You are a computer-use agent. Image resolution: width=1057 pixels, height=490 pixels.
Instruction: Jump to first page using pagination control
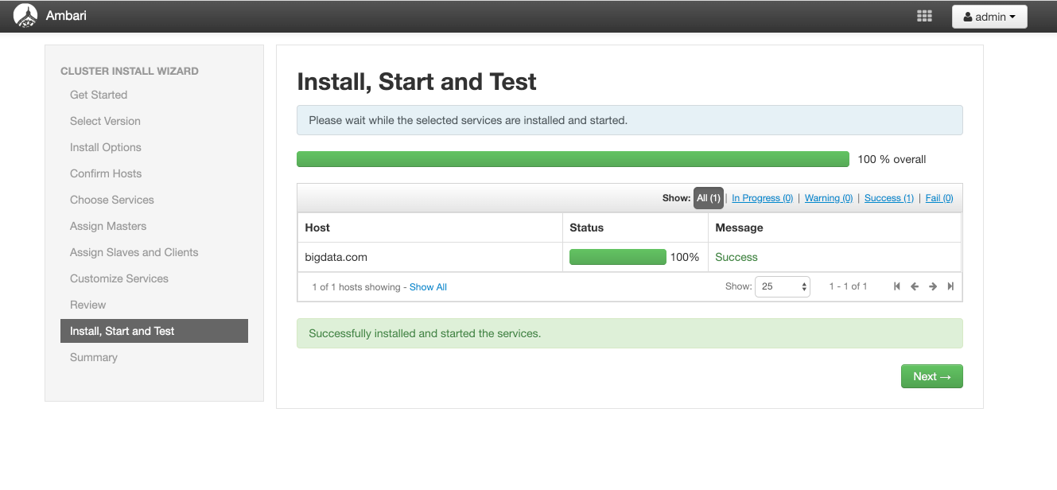click(x=897, y=286)
